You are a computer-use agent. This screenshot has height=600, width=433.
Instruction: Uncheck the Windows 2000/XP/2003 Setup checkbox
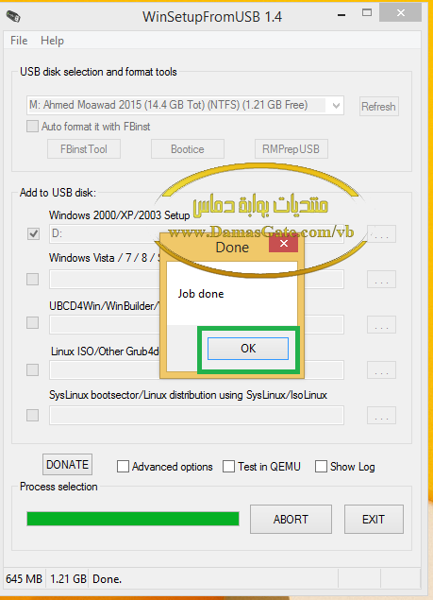(33, 233)
